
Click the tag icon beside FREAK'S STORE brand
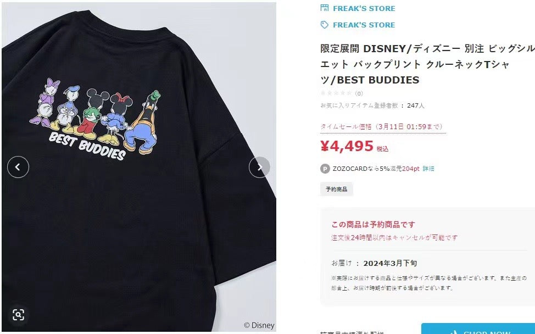325,25
